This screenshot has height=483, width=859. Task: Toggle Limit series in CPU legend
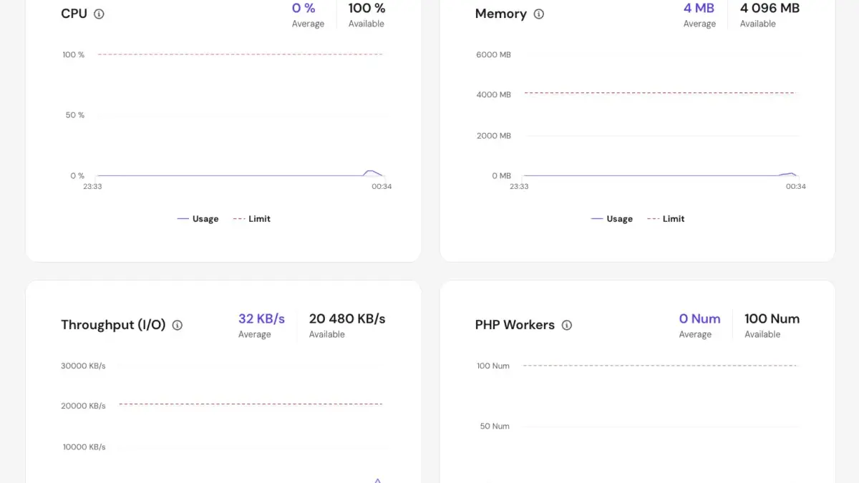(251, 219)
